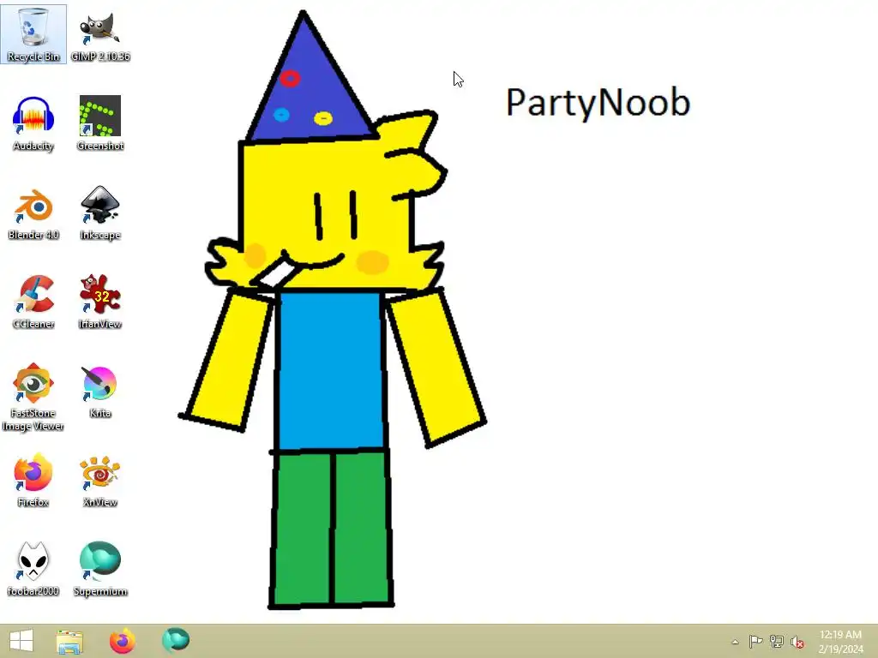Show hidden tray icons arrow
878x658 pixels.
735,642
